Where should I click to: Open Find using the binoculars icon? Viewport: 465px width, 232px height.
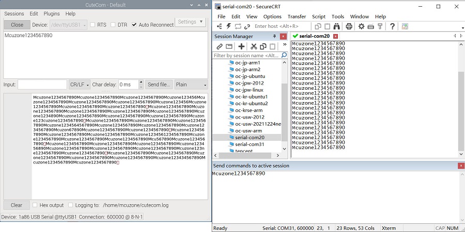[x=336, y=26]
